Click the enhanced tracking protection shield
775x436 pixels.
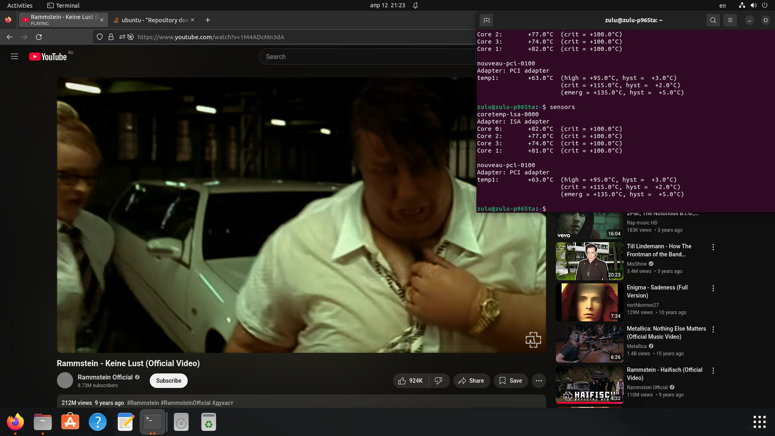(x=100, y=37)
